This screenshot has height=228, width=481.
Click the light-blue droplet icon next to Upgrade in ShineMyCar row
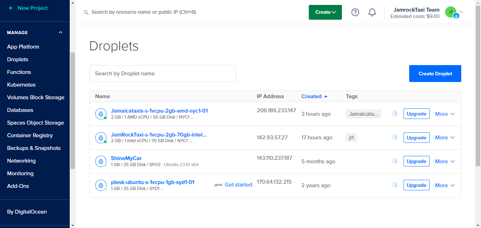[395, 161]
